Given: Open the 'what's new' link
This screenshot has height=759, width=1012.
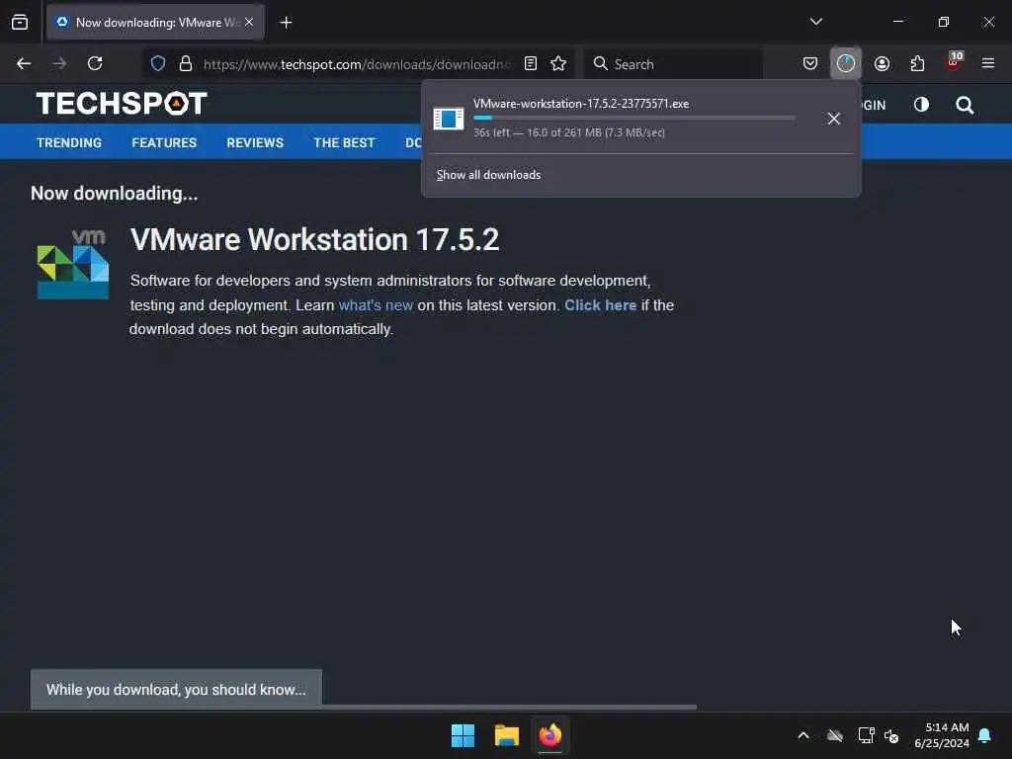Looking at the screenshot, I should click(x=376, y=305).
